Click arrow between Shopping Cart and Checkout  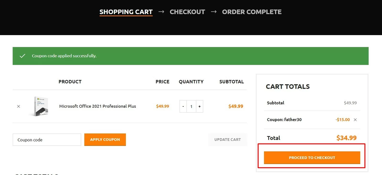[161, 12]
